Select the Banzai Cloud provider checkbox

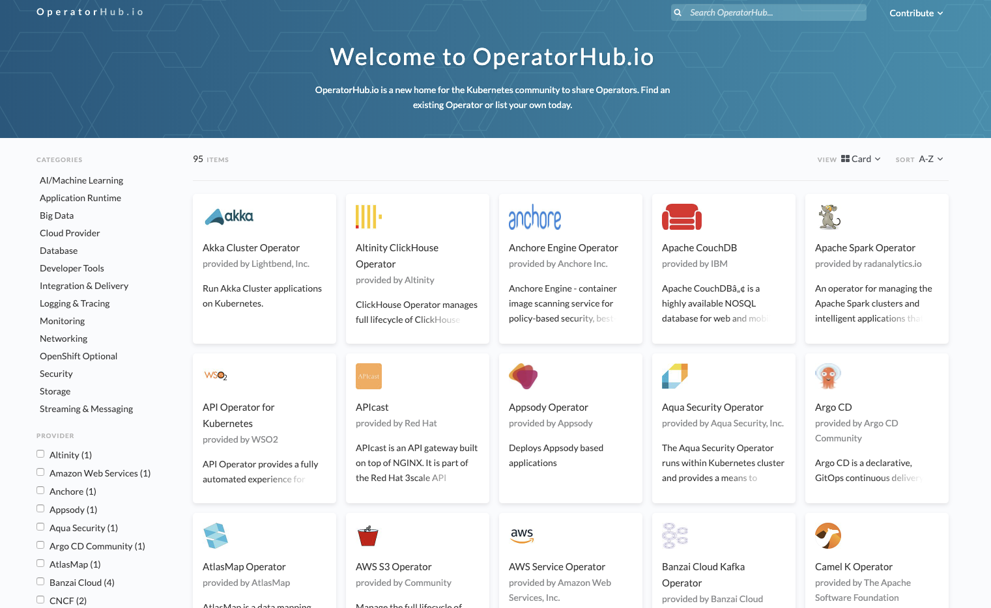(x=40, y=581)
